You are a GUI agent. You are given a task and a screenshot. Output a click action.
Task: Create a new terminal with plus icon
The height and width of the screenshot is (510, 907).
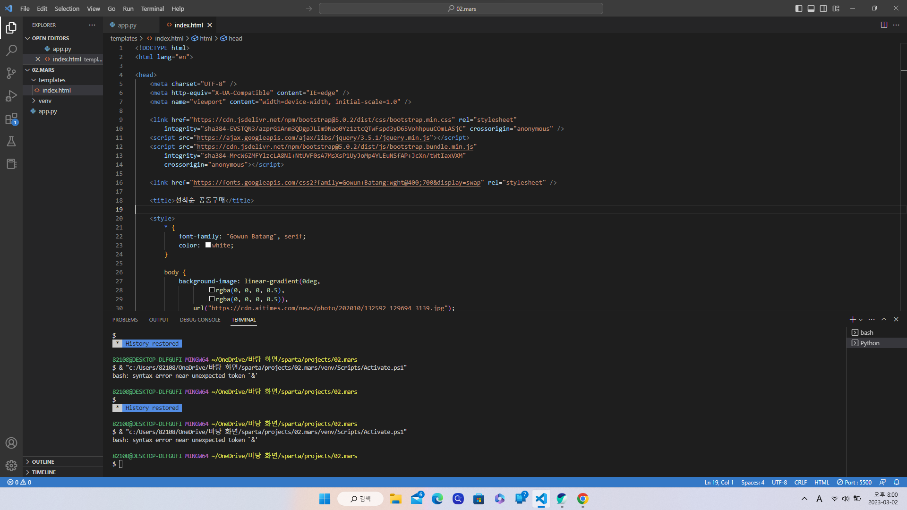click(853, 320)
